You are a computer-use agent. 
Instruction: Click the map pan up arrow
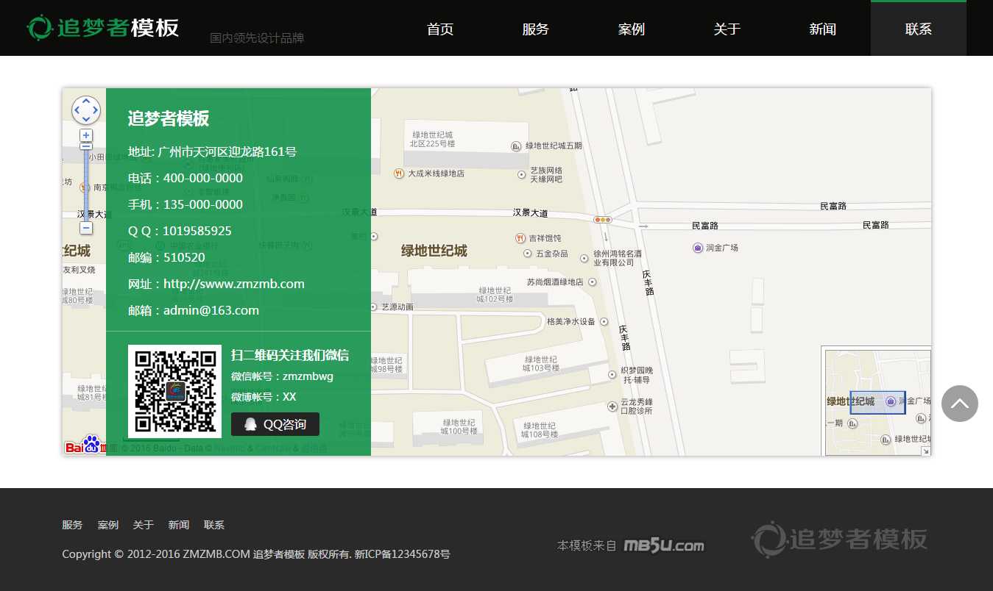[x=86, y=101]
